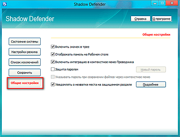
Task: Click the disabled Указывать пароль при сохранении checkbox
Action: (x=53, y=77)
